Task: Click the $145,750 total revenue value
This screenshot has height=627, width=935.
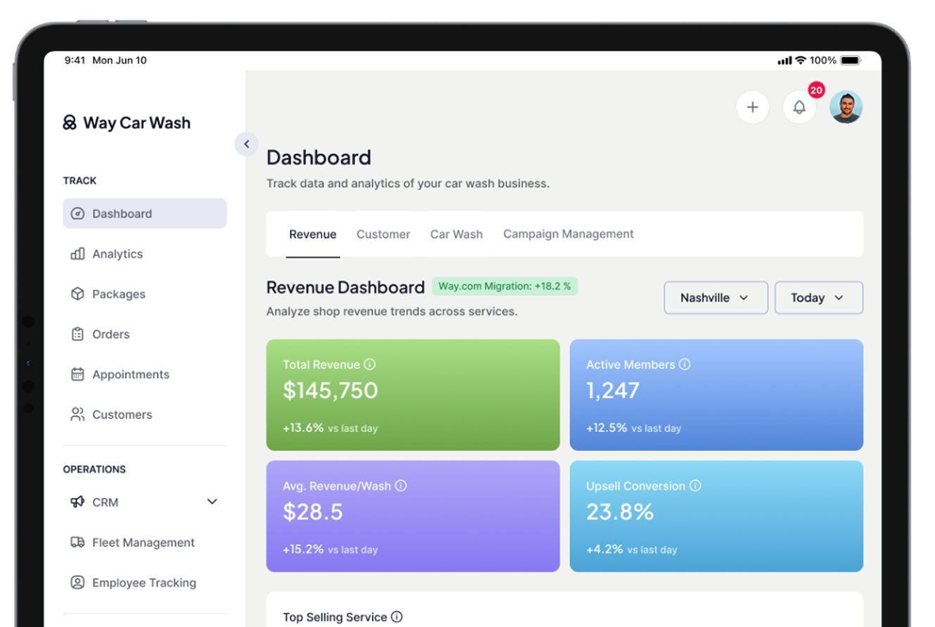Action: pyautogui.click(x=331, y=391)
